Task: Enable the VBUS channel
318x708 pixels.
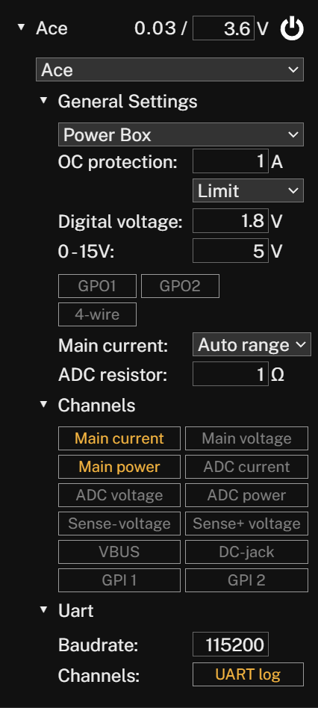Action: coord(119,552)
